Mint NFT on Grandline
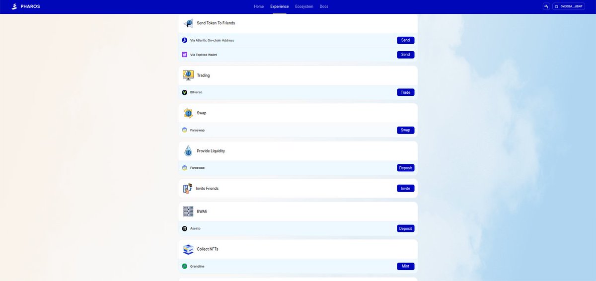596x281 pixels. (405, 266)
